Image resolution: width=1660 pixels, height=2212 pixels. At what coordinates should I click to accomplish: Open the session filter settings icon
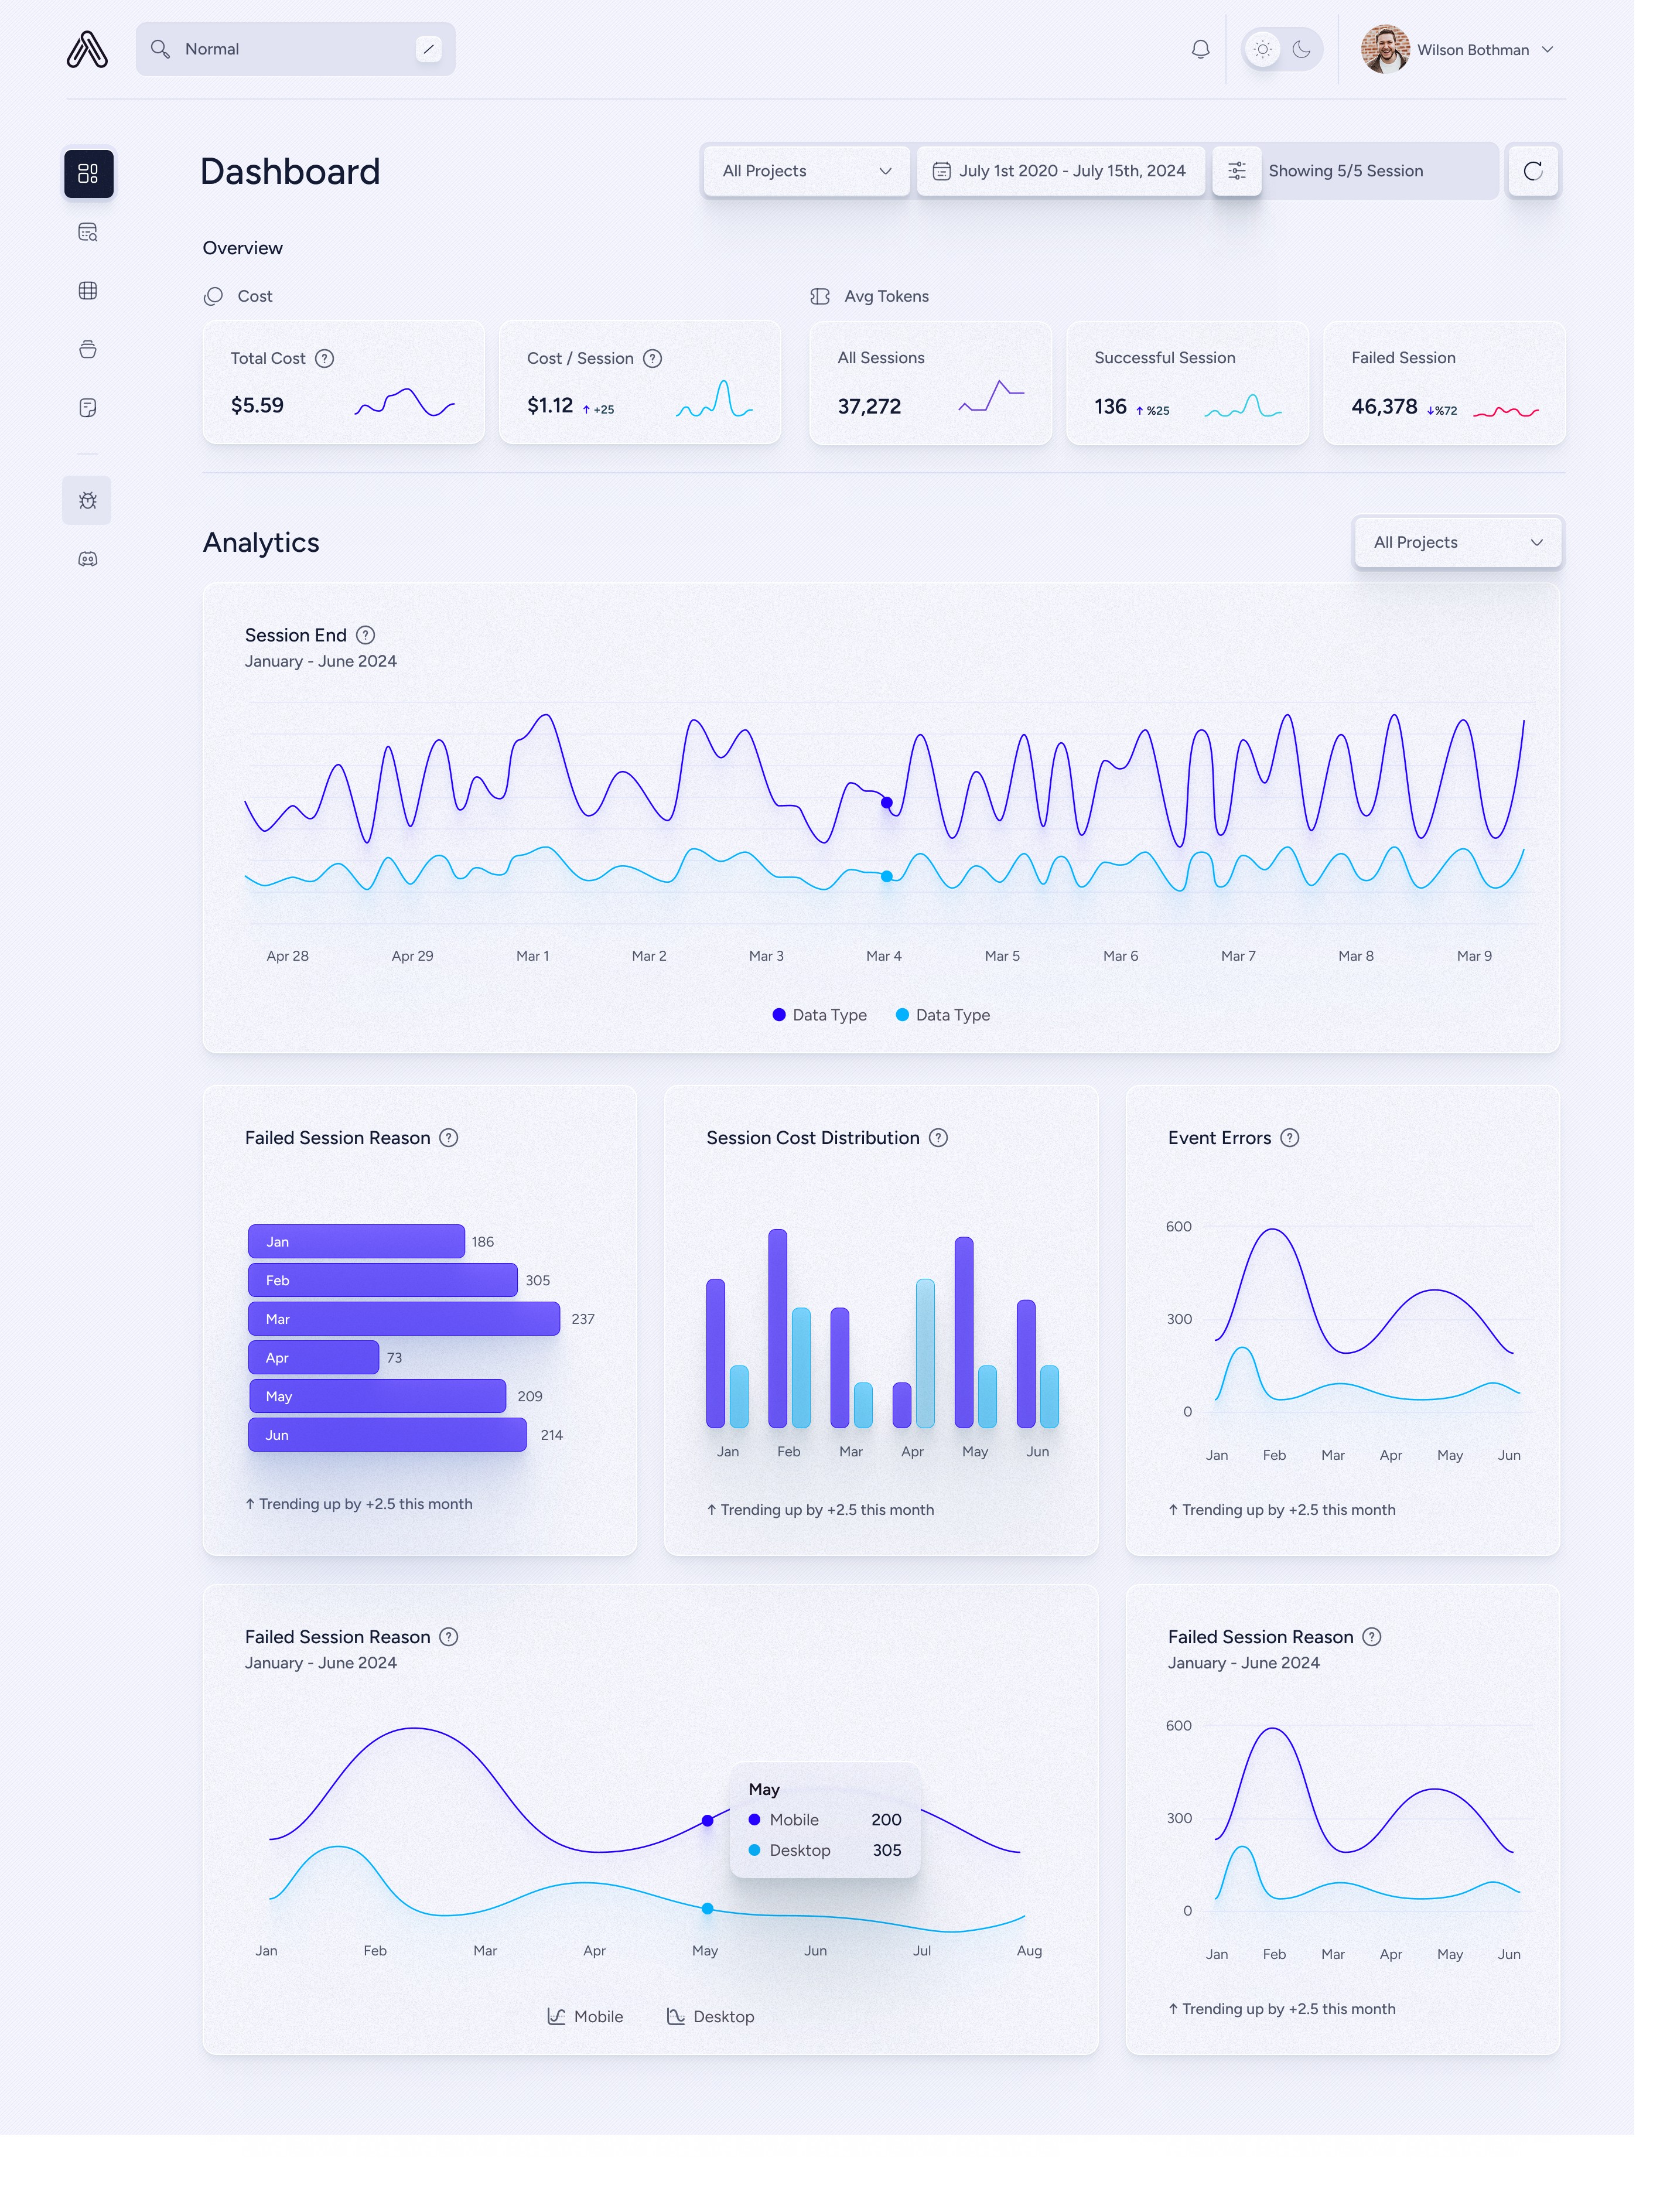pos(1236,171)
